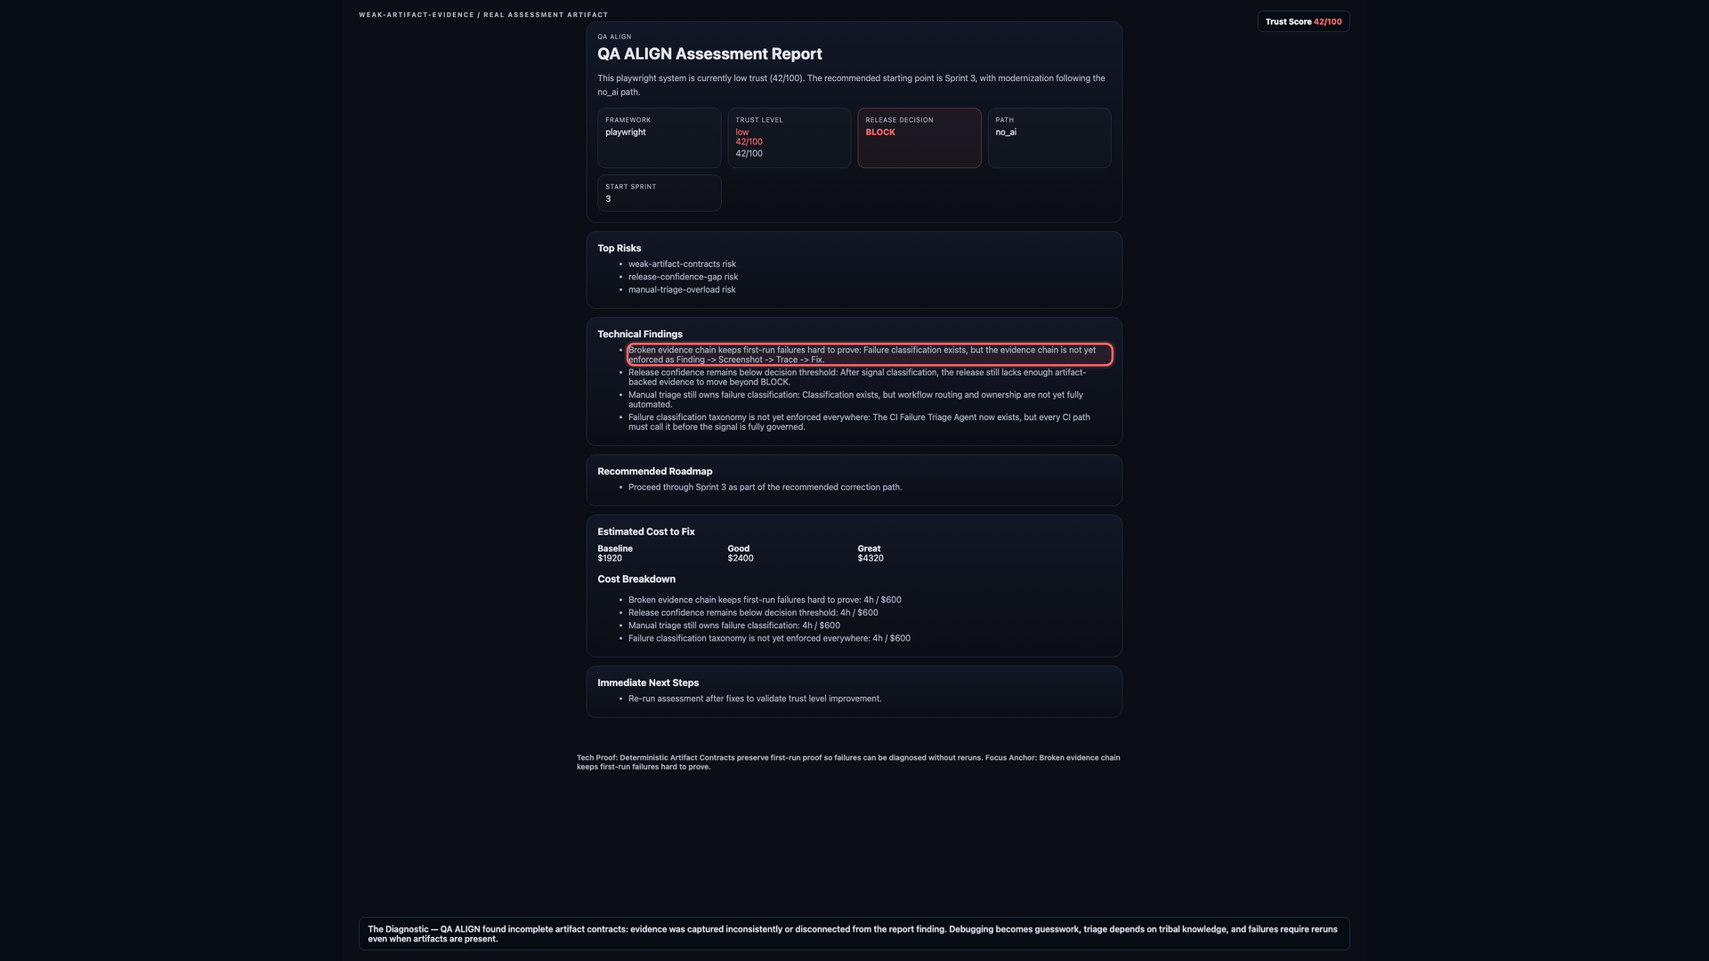Viewport: 1709px width, 961px height.
Task: Click Failure classification taxonomy 4h / $600 row
Action: point(769,638)
